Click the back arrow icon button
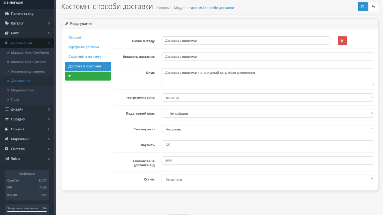 click(373, 7)
